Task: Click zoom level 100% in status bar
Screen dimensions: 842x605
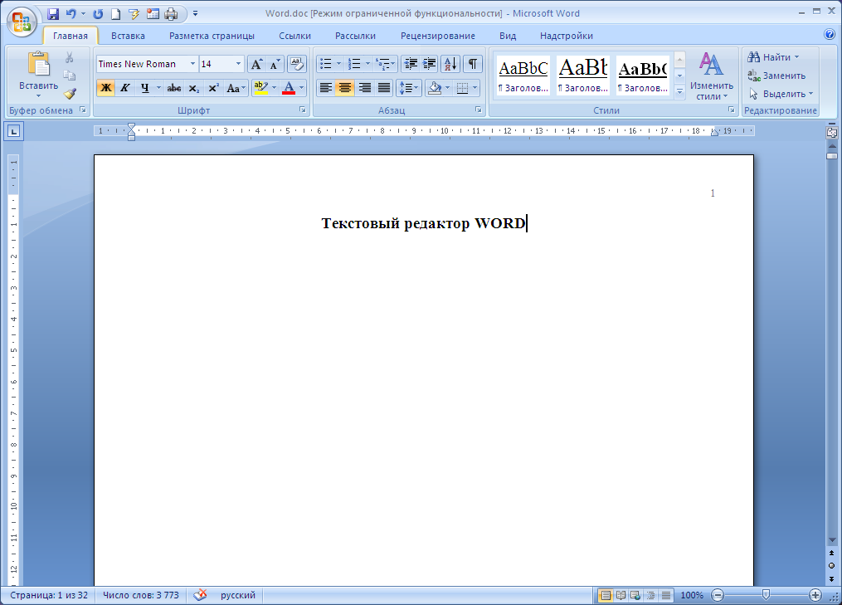Action: [692, 595]
